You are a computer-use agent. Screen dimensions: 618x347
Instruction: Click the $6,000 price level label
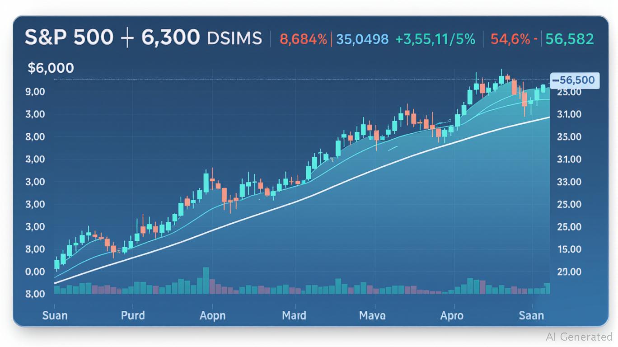[51, 68]
